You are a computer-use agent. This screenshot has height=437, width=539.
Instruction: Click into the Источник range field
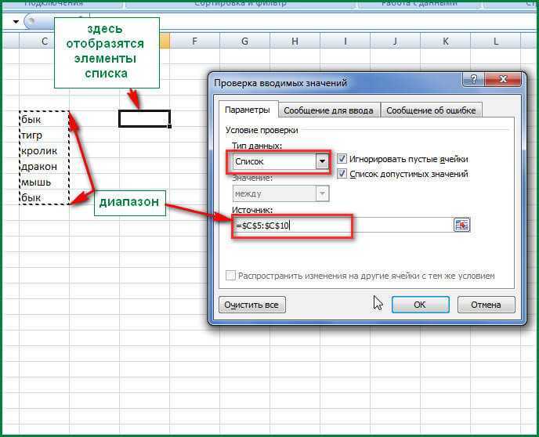click(x=342, y=226)
